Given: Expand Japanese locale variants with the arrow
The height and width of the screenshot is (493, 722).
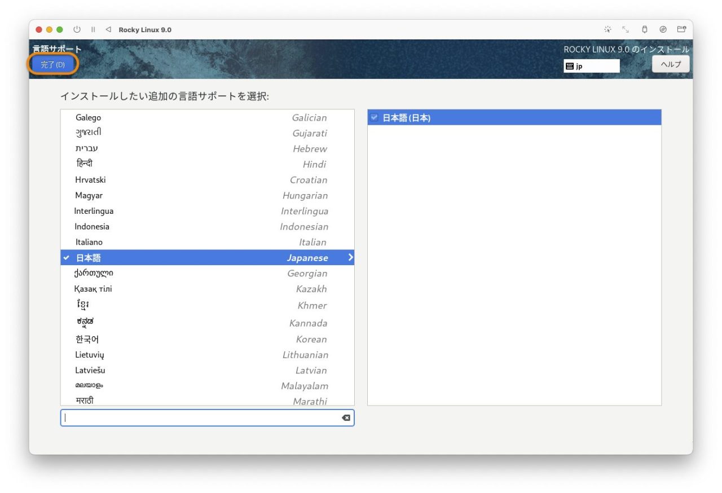Looking at the screenshot, I should (350, 257).
